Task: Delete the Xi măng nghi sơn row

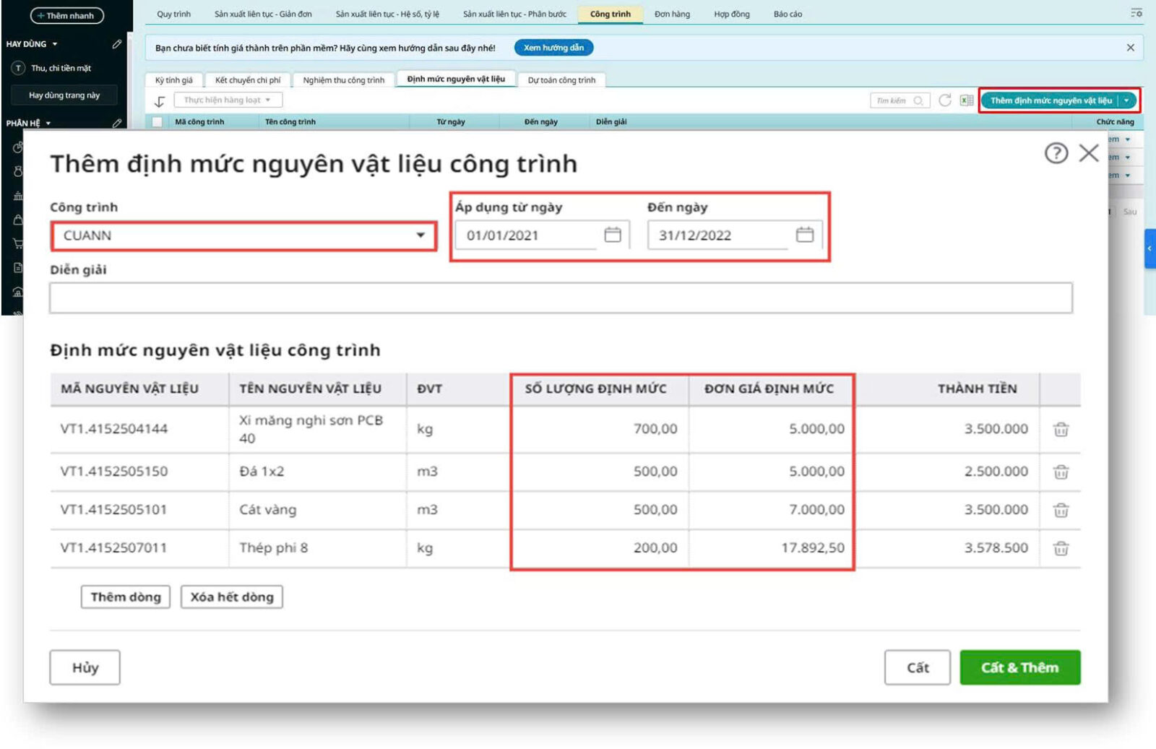Action: [x=1061, y=430]
